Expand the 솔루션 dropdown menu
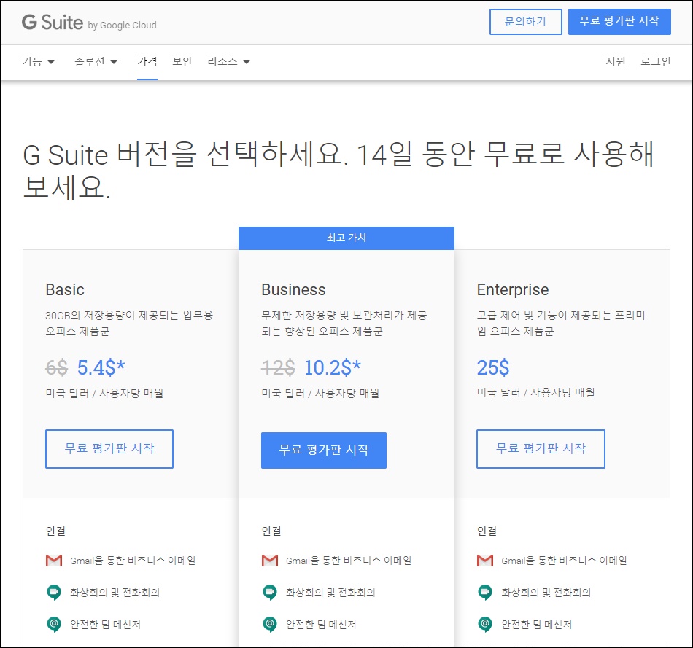The image size is (693, 648). tap(96, 62)
